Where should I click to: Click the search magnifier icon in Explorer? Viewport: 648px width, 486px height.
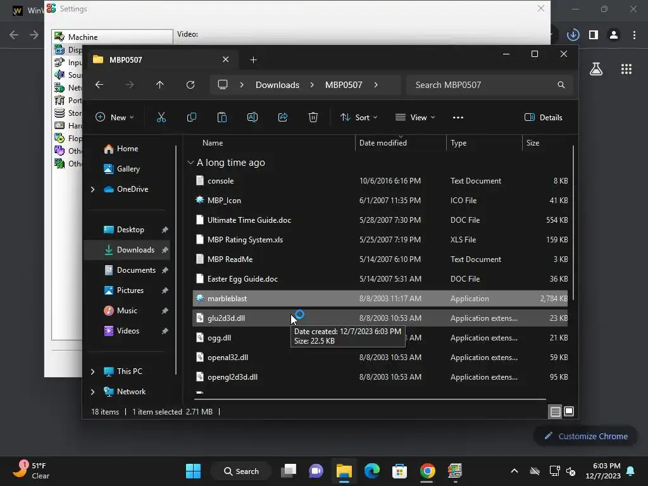[x=561, y=85]
